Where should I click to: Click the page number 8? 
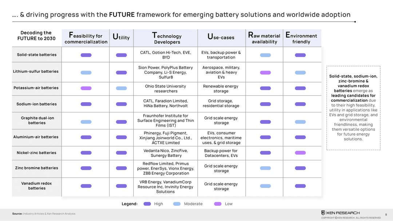coord(386,214)
